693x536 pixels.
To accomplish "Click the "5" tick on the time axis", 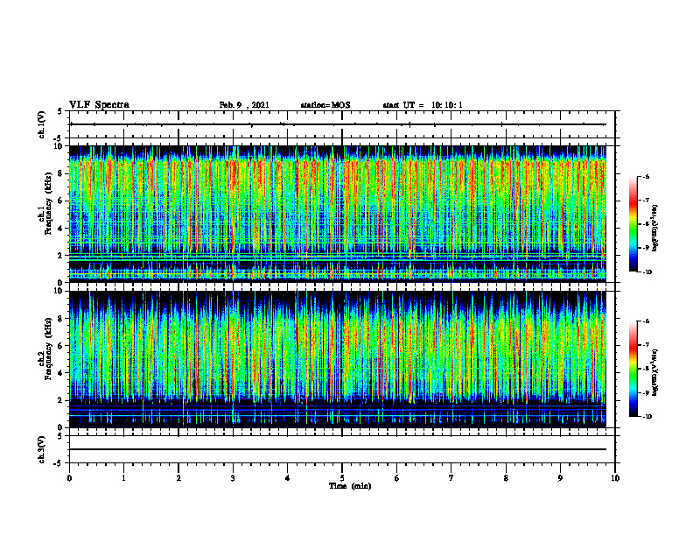I will tap(342, 478).
